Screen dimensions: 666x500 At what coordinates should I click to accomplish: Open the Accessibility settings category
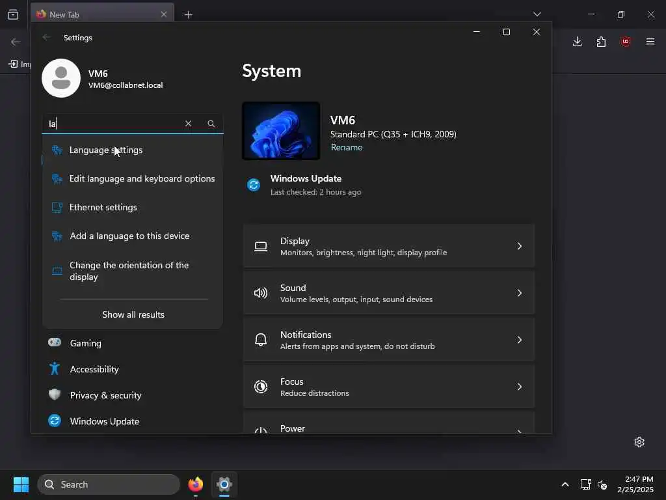[x=133, y=369]
